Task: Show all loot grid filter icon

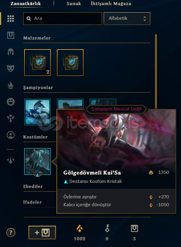Action: 11,19
